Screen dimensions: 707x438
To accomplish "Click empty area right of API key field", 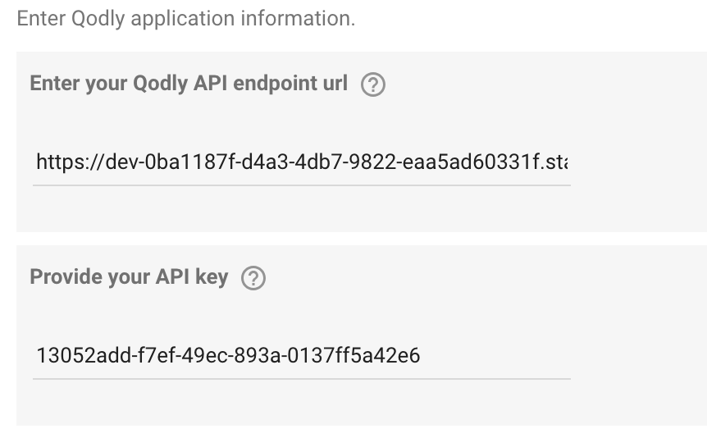I will click(x=638, y=355).
